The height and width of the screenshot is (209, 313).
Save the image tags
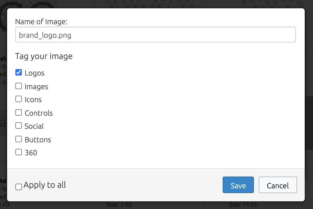pyautogui.click(x=238, y=185)
